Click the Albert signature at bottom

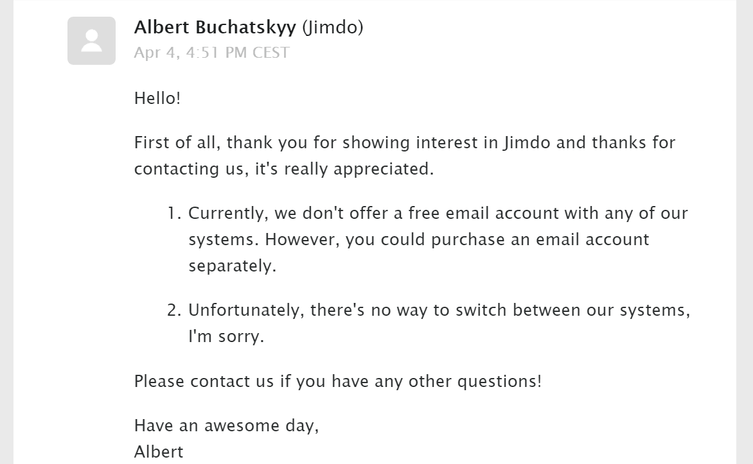pyautogui.click(x=159, y=452)
